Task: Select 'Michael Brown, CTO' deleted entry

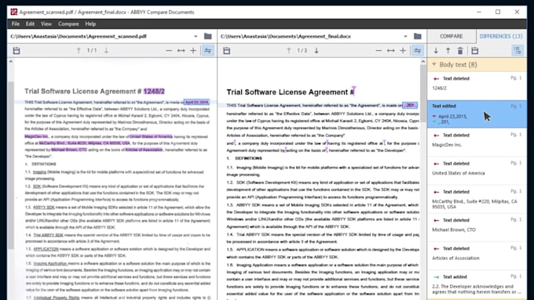Action: point(477,227)
